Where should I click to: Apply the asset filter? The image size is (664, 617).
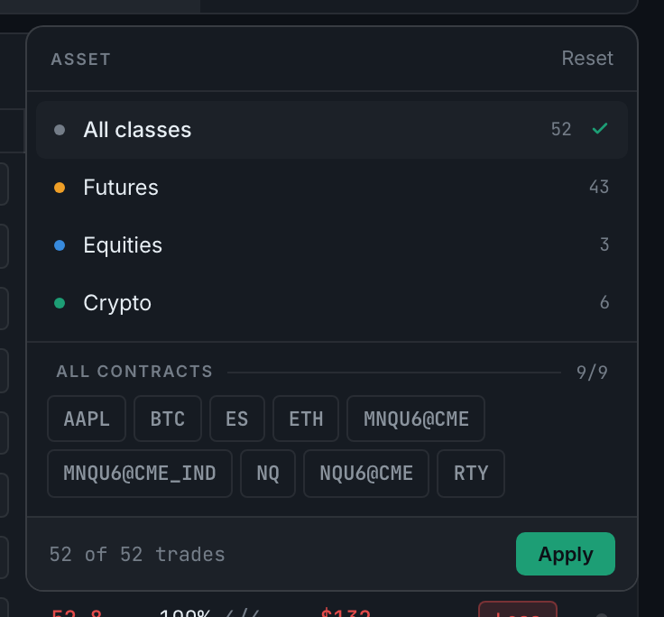(x=566, y=554)
